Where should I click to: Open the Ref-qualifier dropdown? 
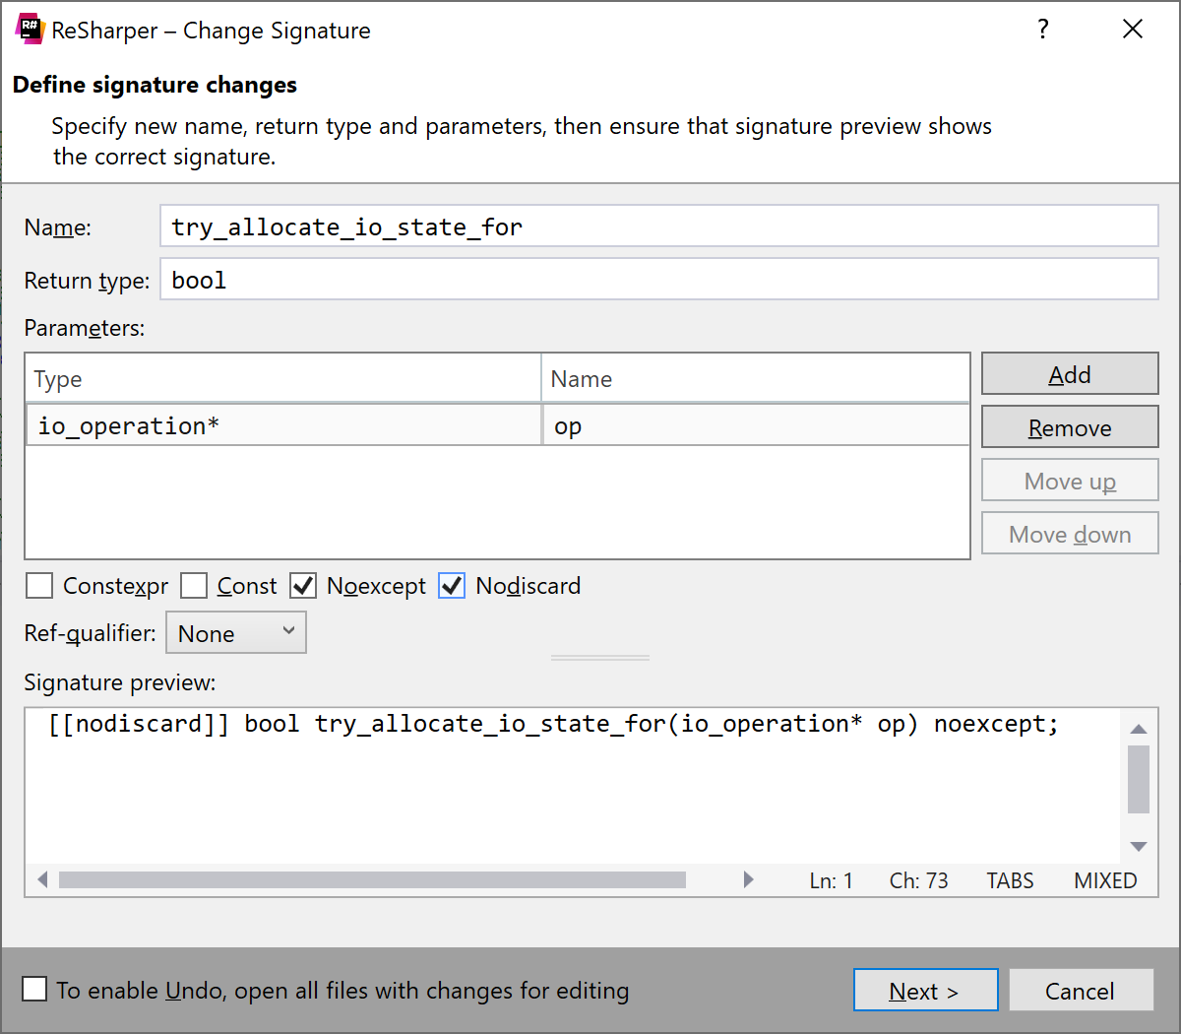click(235, 632)
